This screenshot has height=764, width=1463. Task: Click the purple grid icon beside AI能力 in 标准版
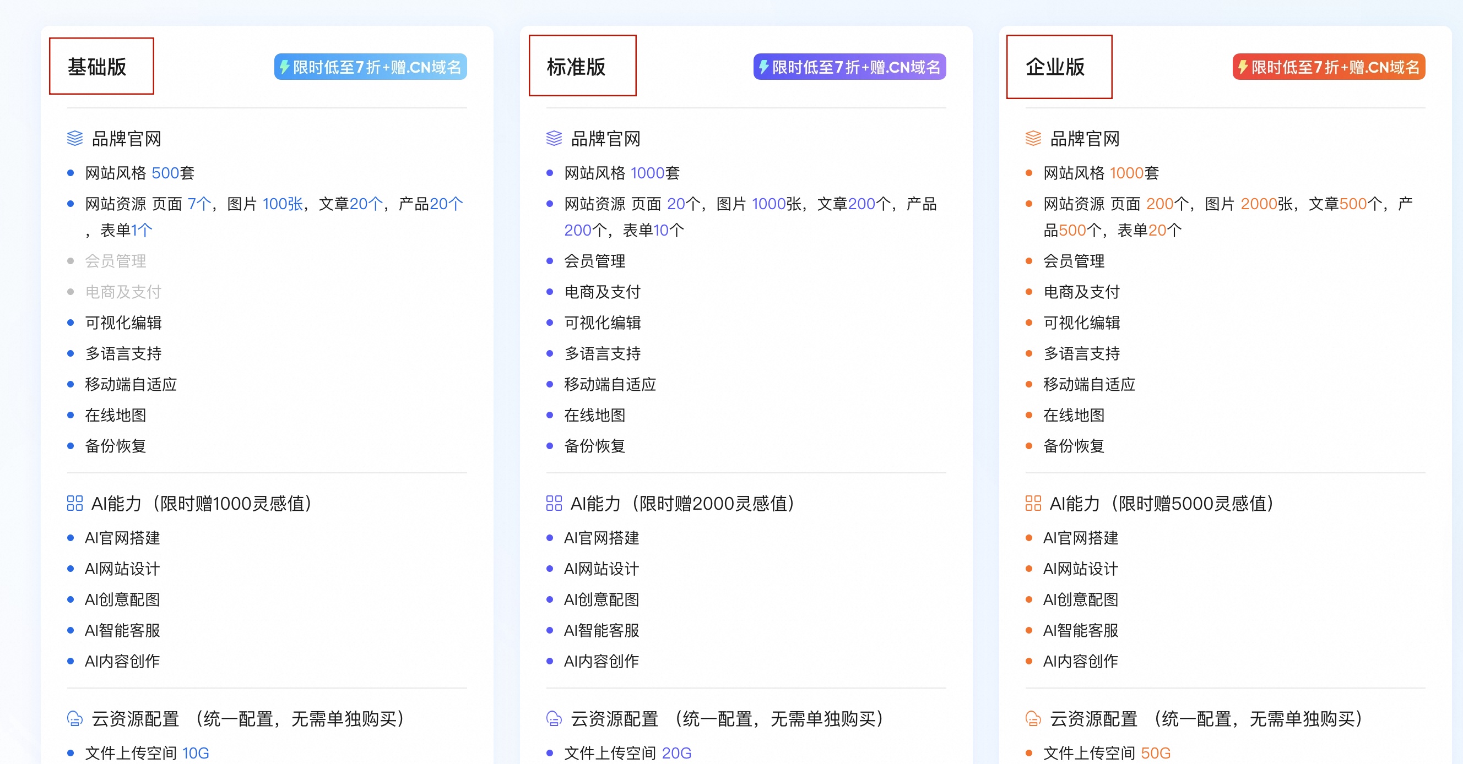click(554, 504)
